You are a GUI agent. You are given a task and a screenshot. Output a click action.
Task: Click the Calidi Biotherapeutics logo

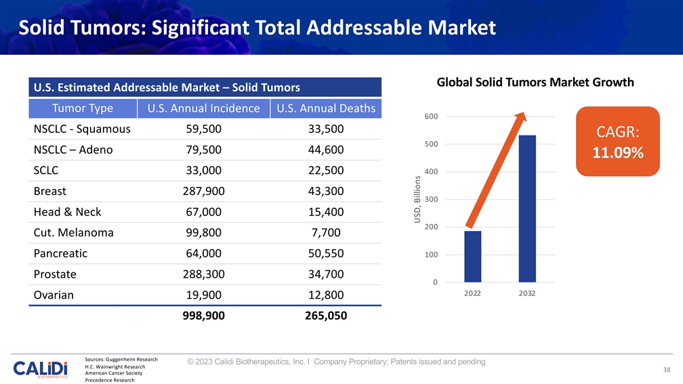(41, 369)
